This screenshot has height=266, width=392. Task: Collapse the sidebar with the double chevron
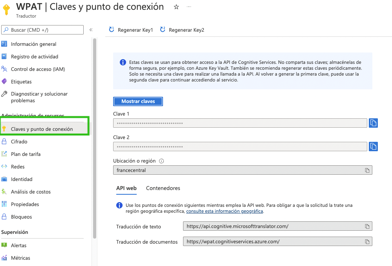click(91, 30)
